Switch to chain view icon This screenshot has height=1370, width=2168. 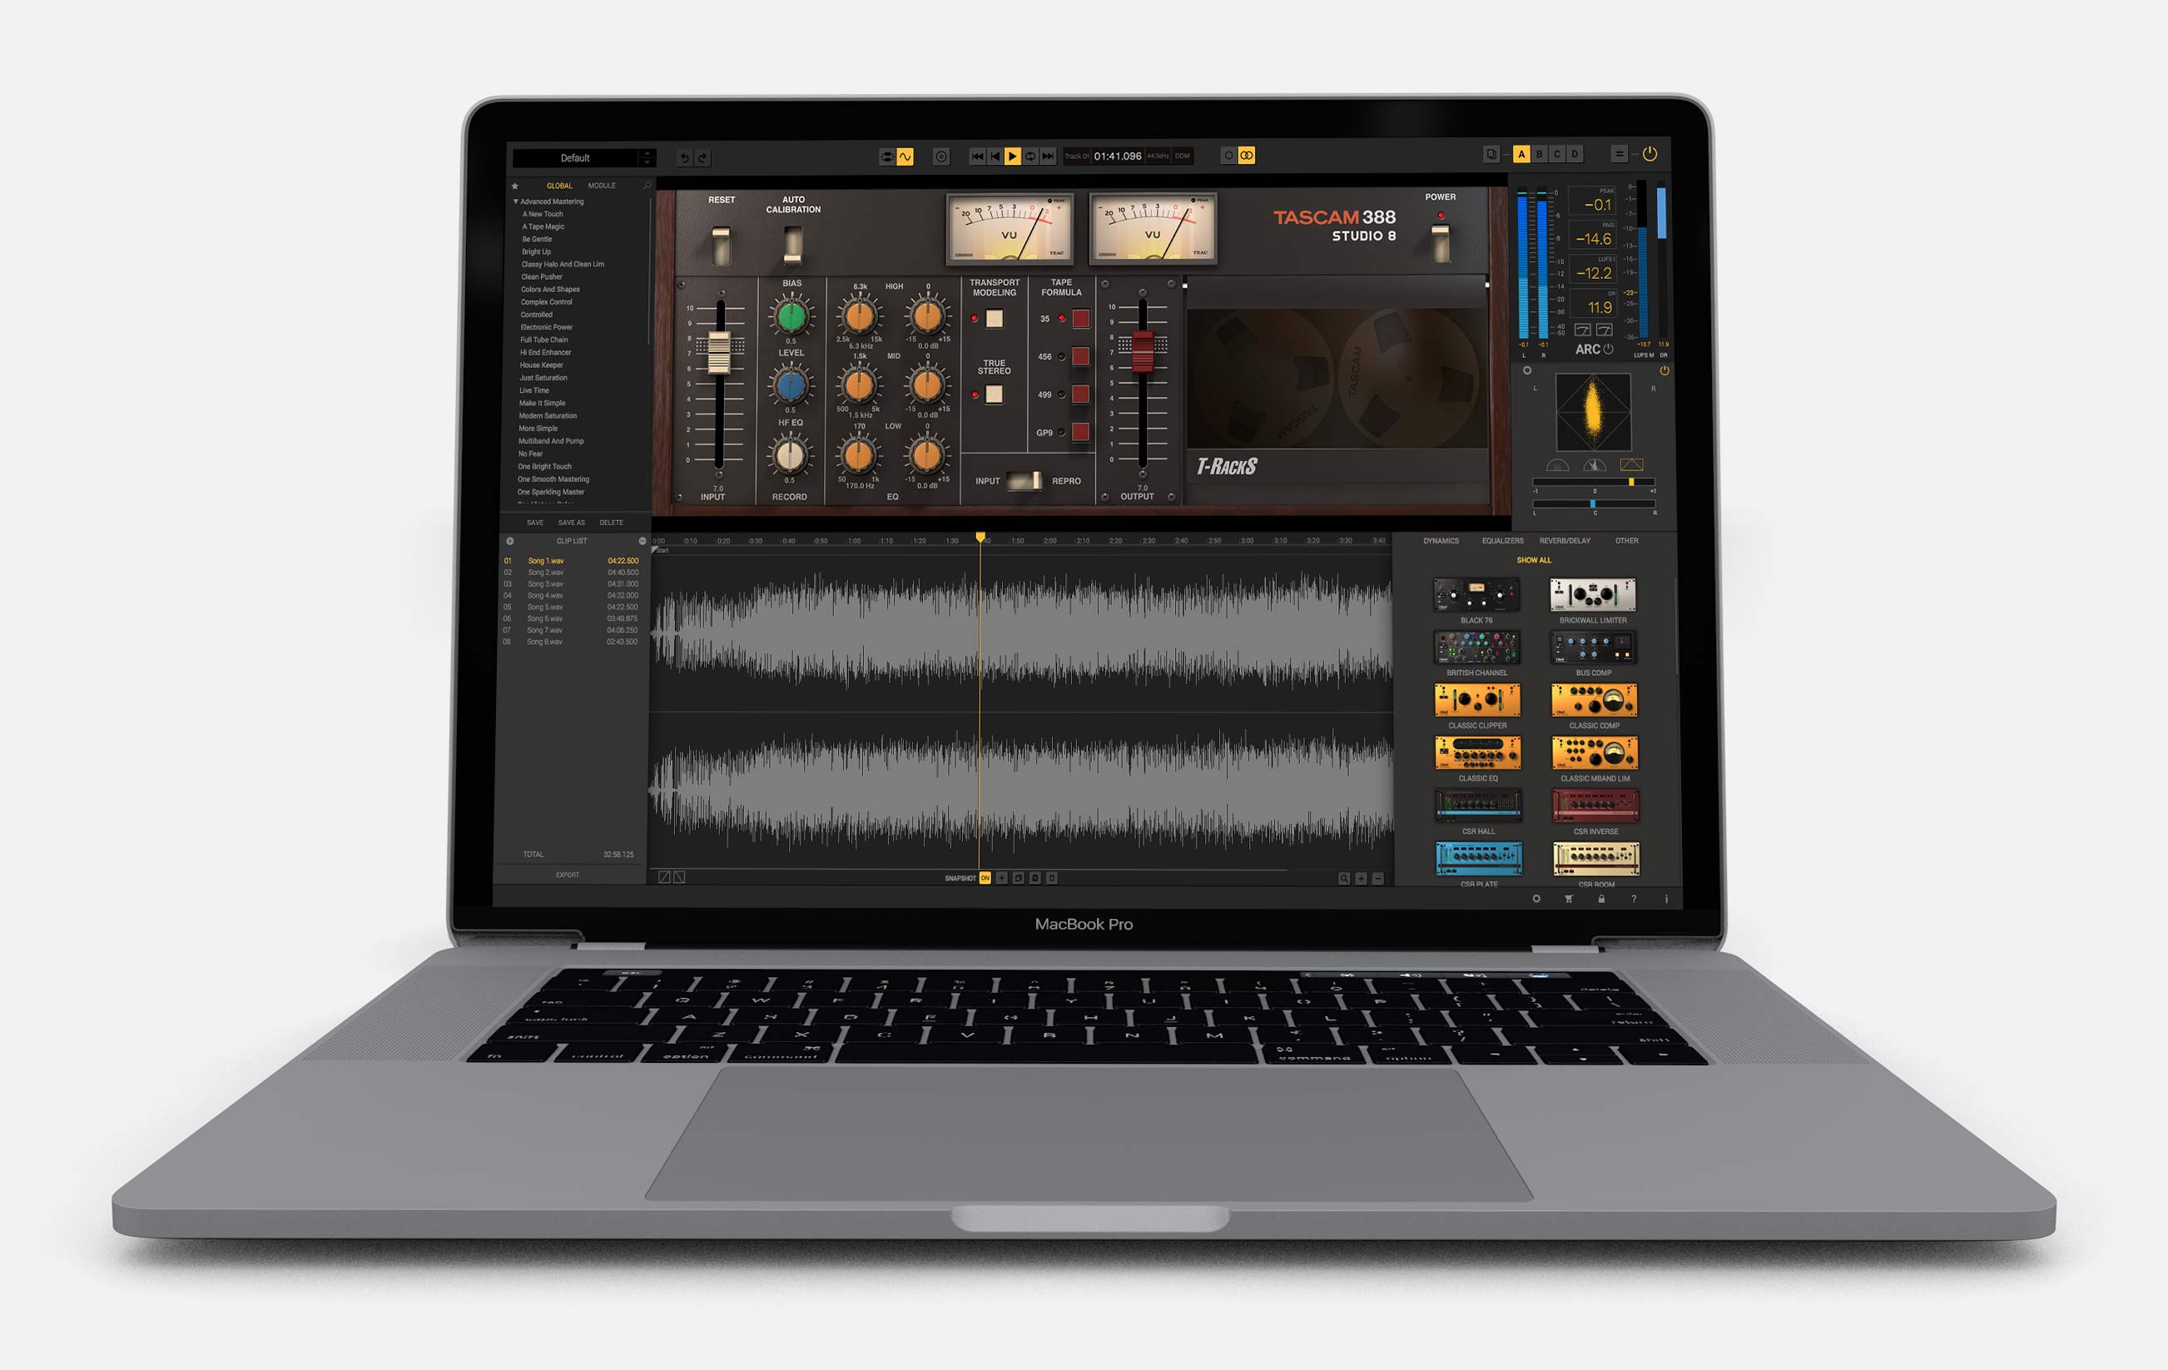click(x=887, y=156)
